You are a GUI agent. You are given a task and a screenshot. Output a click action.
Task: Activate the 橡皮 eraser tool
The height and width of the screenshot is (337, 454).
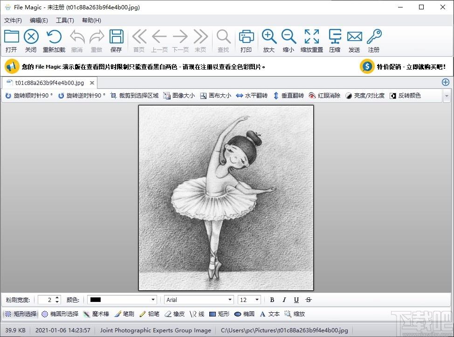click(x=175, y=314)
